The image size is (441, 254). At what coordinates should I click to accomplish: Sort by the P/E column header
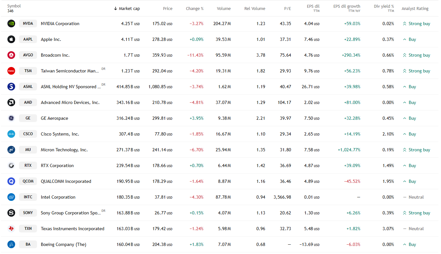point(287,9)
